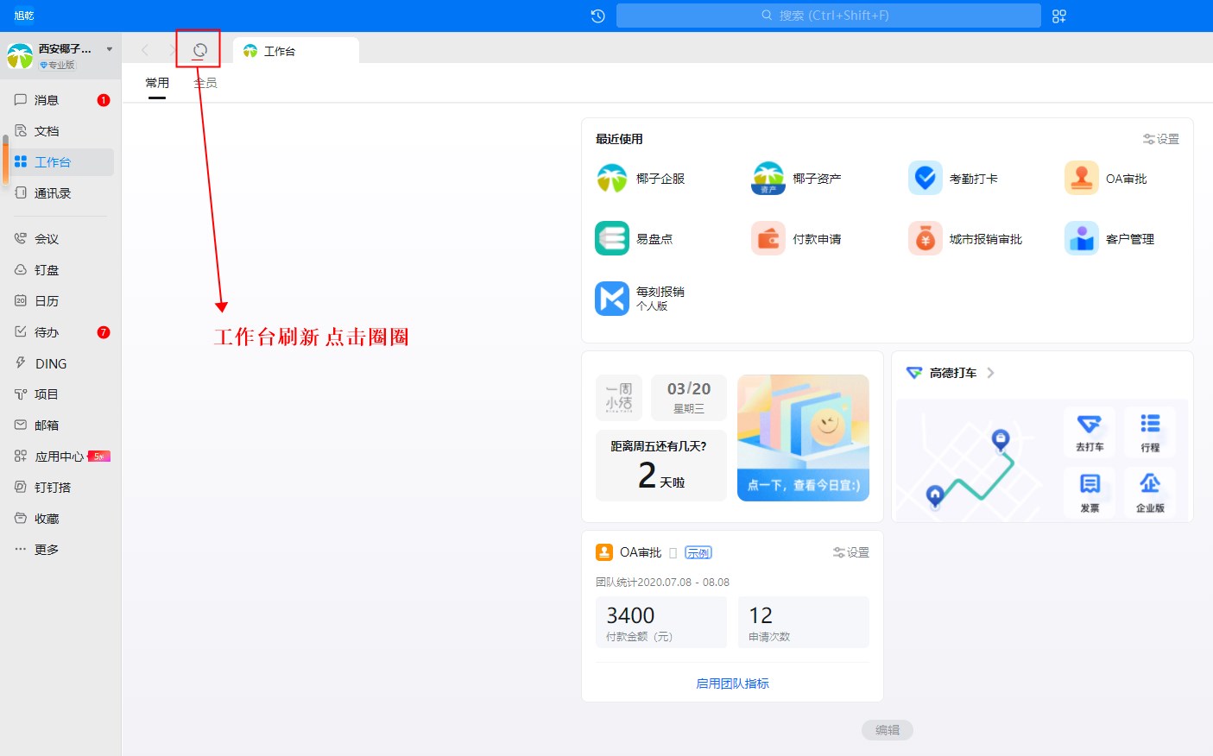Launch 每刻报销 个人版 app
1213x756 pixels.
640,299
